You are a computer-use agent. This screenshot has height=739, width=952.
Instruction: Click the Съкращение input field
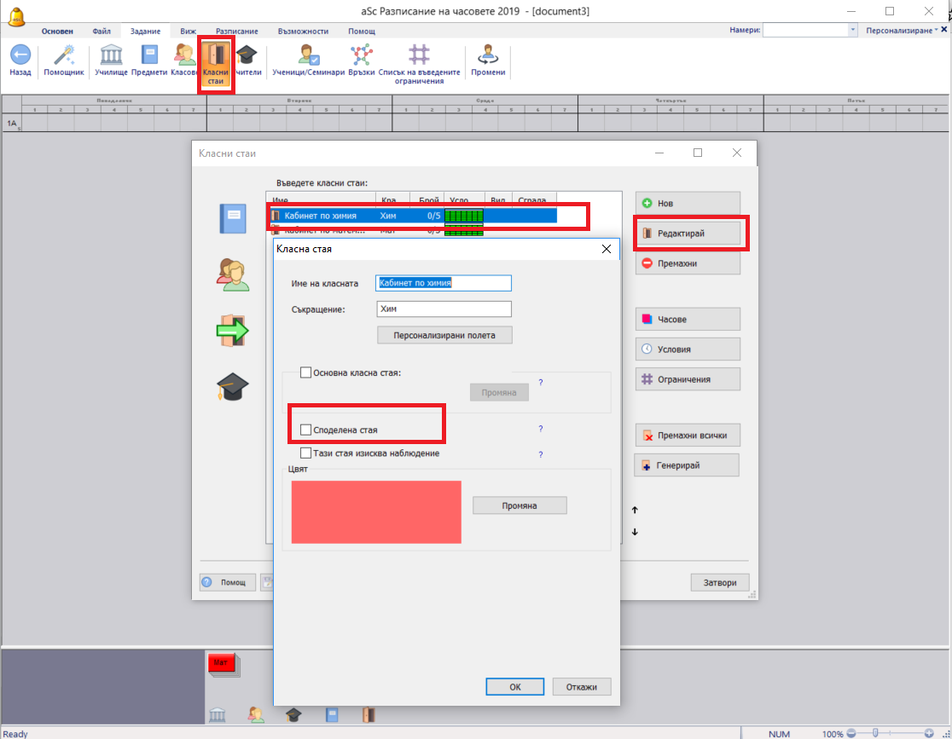click(x=444, y=309)
